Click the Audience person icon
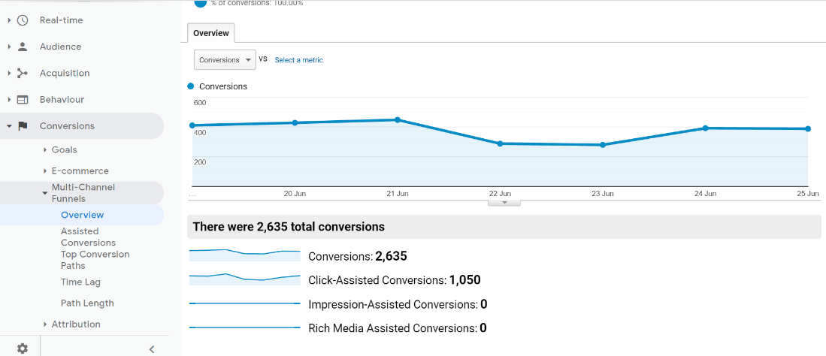826x356 pixels. pyautogui.click(x=22, y=47)
